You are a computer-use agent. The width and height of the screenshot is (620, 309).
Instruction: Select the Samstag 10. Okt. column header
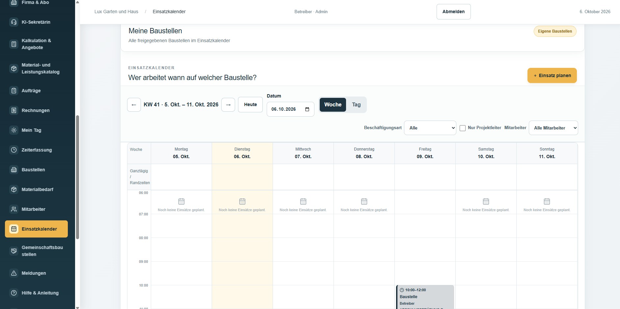pos(486,153)
